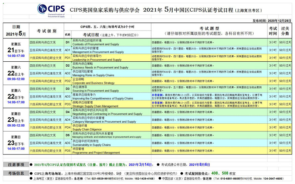The image size is (295, 184).
Task: Click the document title 2021年5月中国区CIPS认证考试日程
Action: click(188, 10)
